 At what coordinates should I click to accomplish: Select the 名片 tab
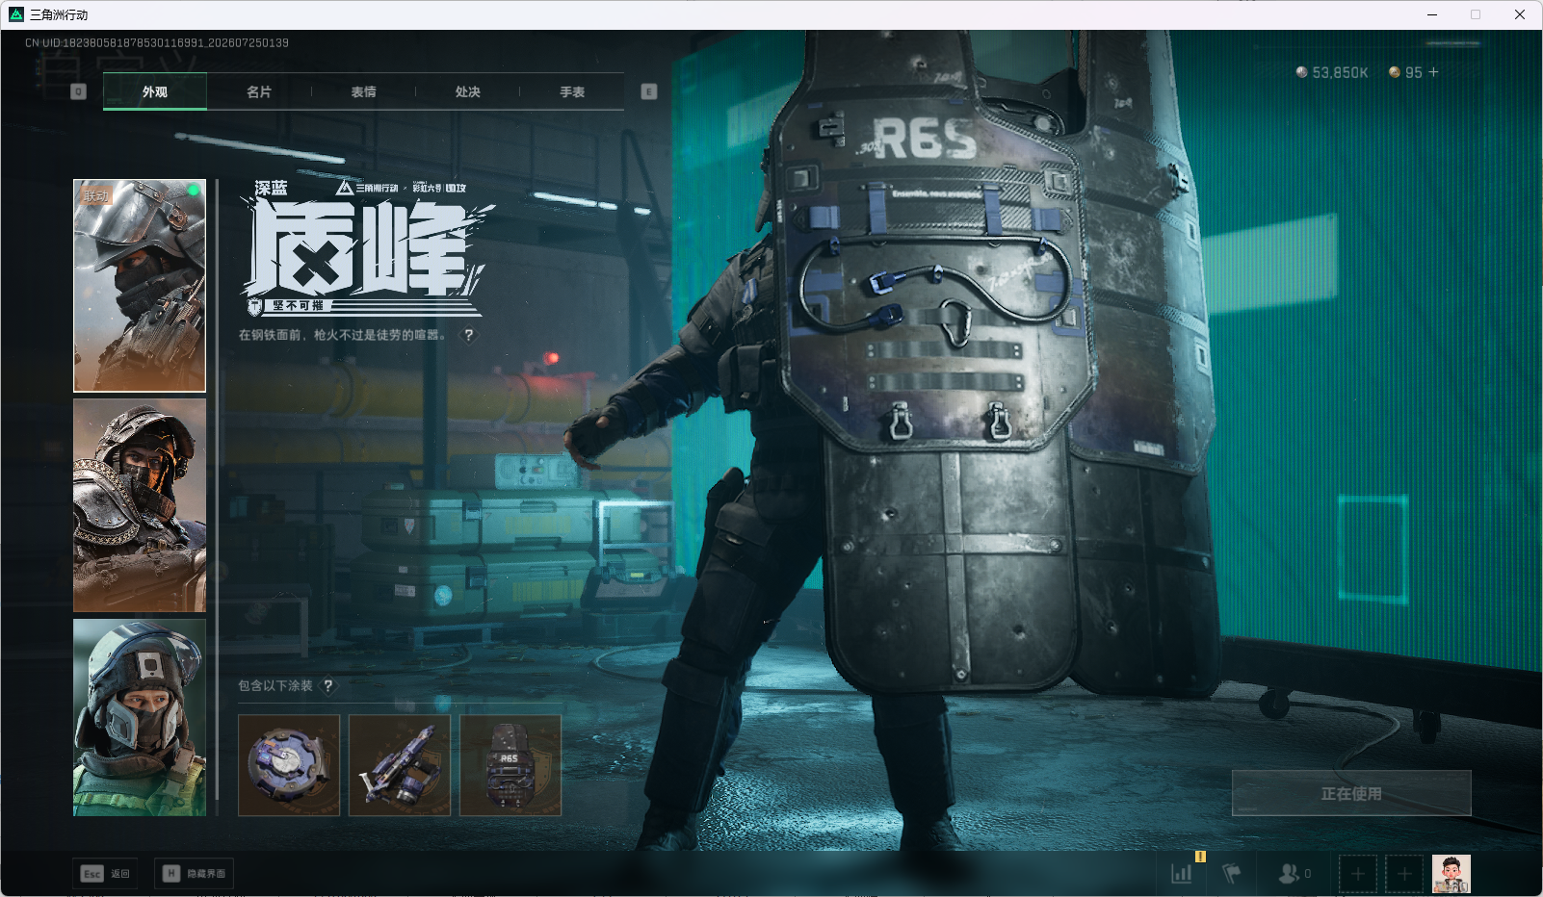pyautogui.click(x=259, y=91)
